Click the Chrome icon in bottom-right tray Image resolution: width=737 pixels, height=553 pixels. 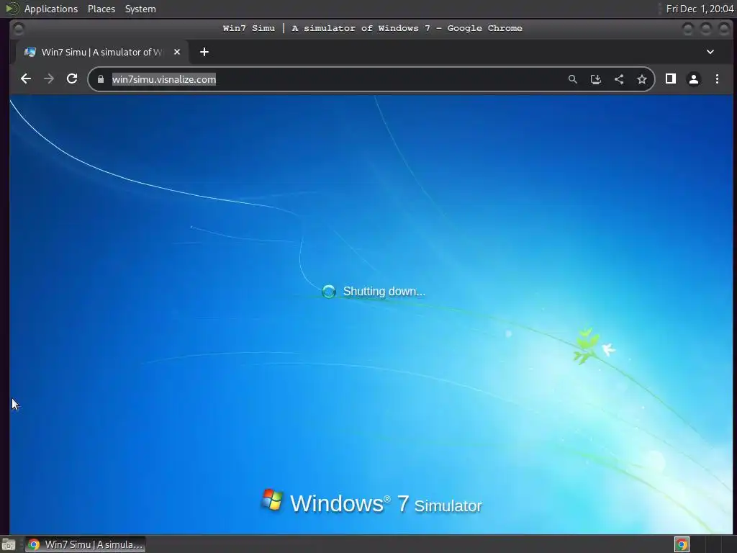coord(682,544)
